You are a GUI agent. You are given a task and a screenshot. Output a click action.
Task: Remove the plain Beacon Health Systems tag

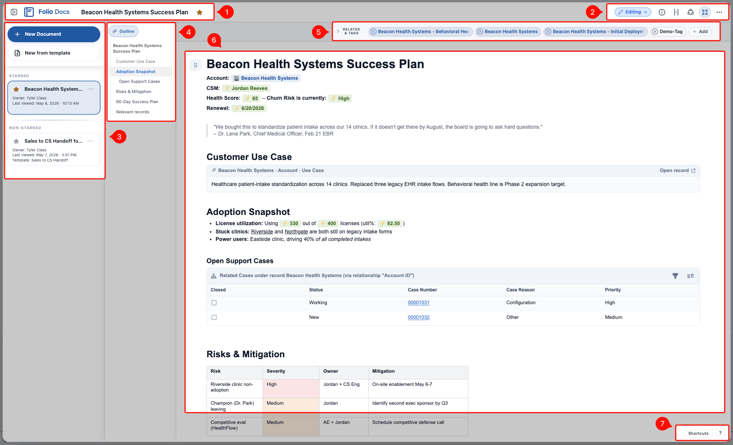tap(480, 32)
